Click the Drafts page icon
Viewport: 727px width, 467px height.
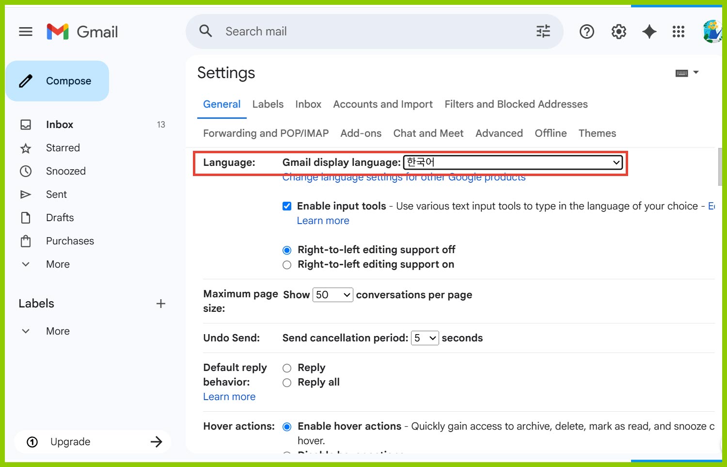[26, 218]
